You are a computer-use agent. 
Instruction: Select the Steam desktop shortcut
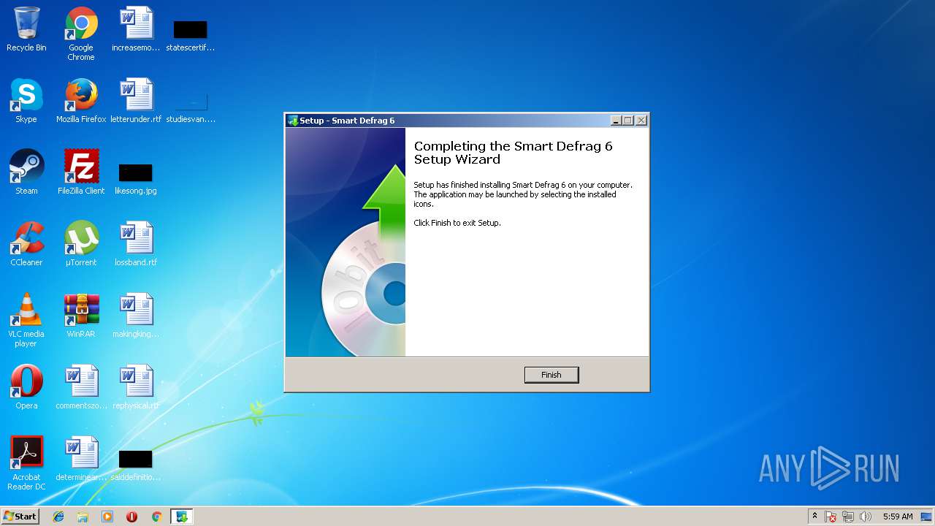(26, 172)
